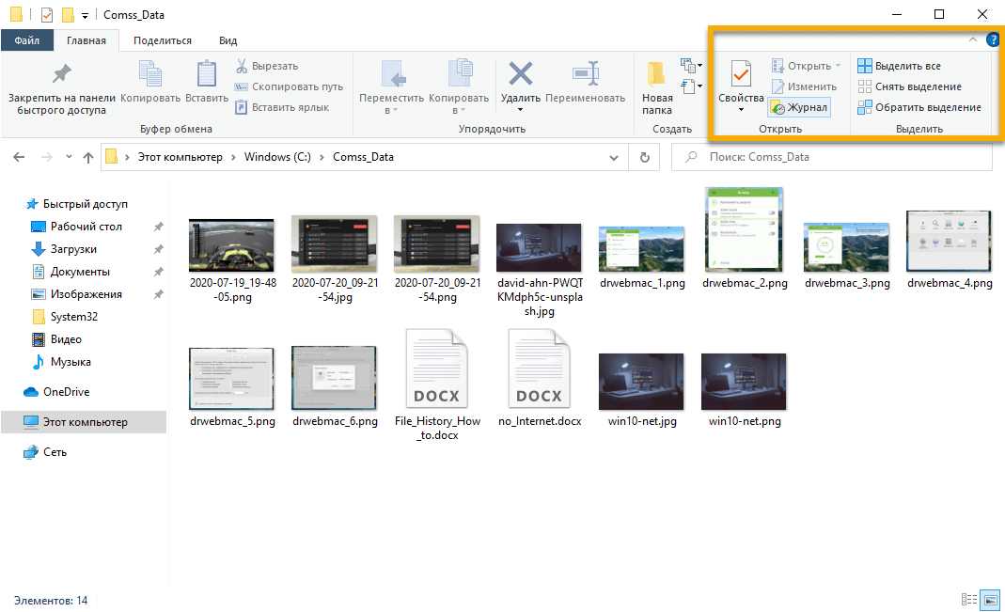Choose Вставить ярлык command
The height and width of the screenshot is (612, 1005).
tap(282, 107)
